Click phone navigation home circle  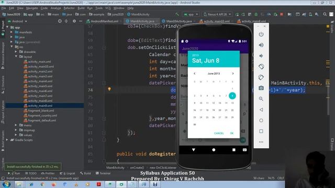[x=214, y=150]
